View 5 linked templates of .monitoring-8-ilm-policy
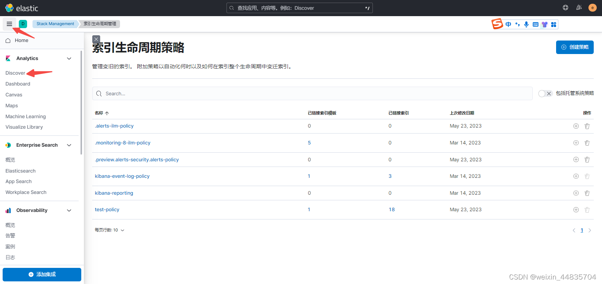Screen dimensions: 602x284 tap(309, 143)
